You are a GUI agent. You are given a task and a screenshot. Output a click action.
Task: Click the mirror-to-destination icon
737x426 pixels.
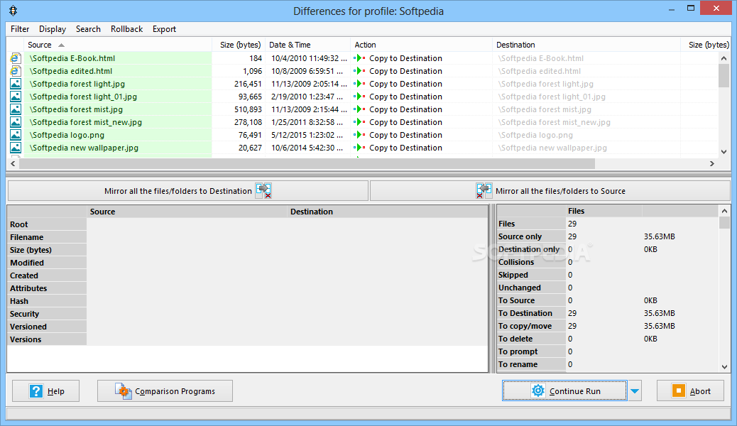tap(263, 191)
